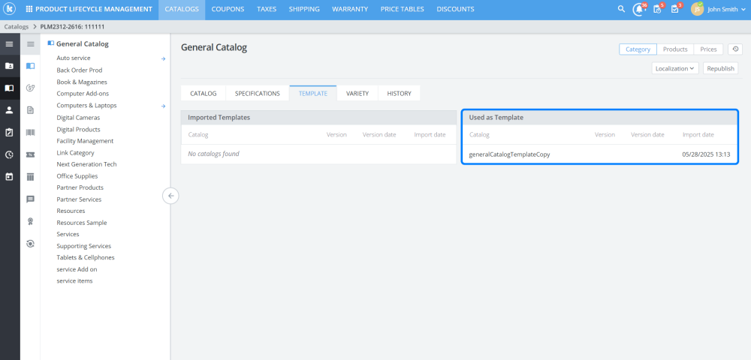Open bell notifications with 56 badge

638,9
